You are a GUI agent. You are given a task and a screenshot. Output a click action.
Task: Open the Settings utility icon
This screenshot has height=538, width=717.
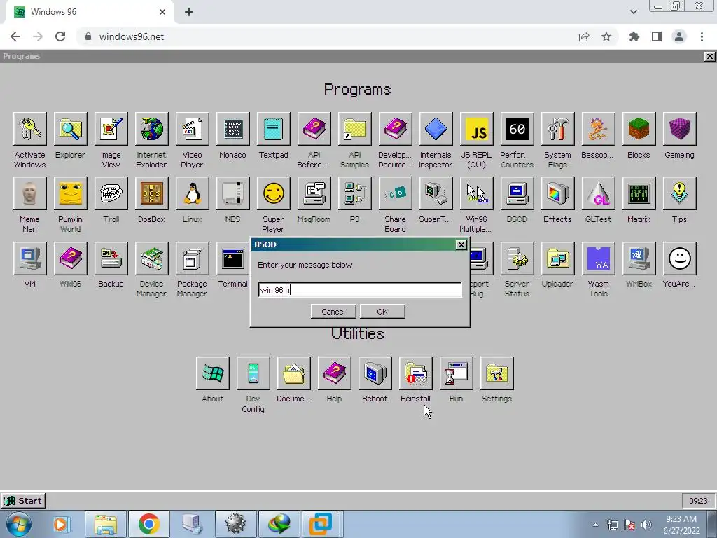click(x=497, y=373)
